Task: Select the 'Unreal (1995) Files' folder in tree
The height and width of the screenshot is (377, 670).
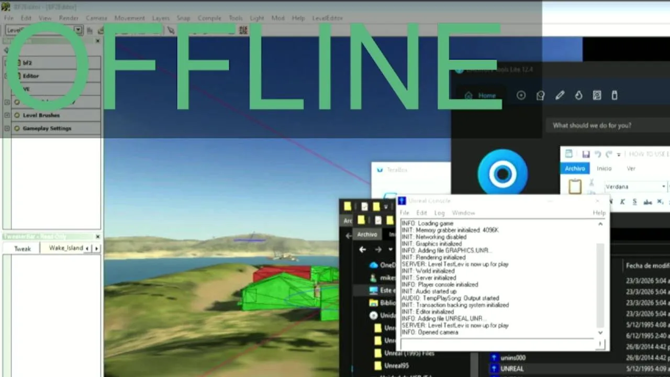Action: (x=409, y=353)
